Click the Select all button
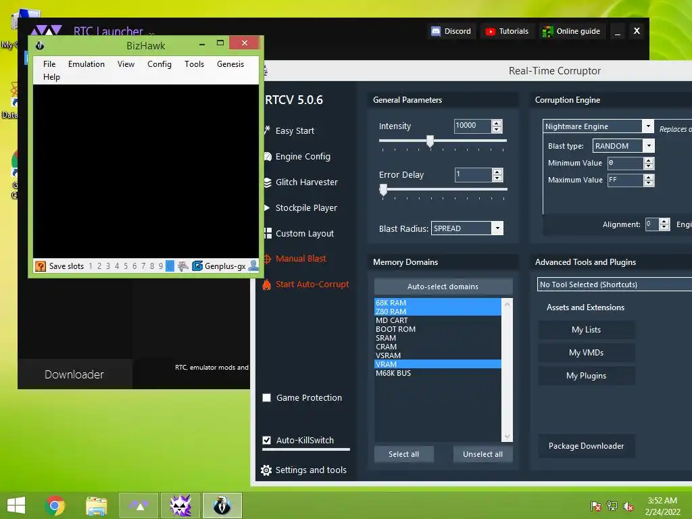Screen dimensions: 692x519 pos(403,454)
